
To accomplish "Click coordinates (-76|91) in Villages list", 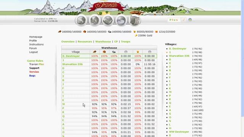I will (x=197, y=49).
